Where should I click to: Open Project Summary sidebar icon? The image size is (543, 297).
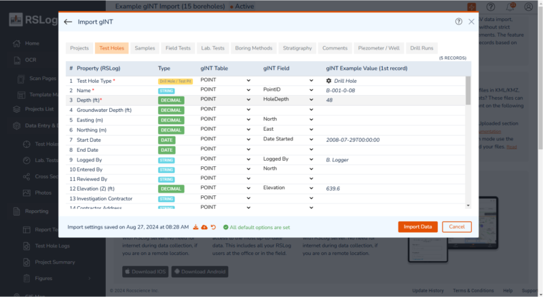click(x=26, y=262)
